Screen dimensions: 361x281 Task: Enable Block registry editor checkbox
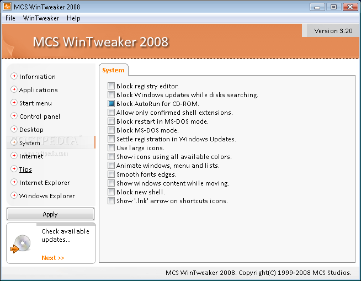(x=111, y=86)
